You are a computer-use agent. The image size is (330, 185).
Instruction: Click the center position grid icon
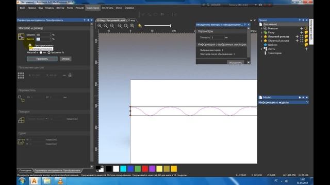21,76
